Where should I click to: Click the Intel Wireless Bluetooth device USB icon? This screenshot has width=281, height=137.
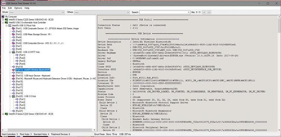click(13, 70)
